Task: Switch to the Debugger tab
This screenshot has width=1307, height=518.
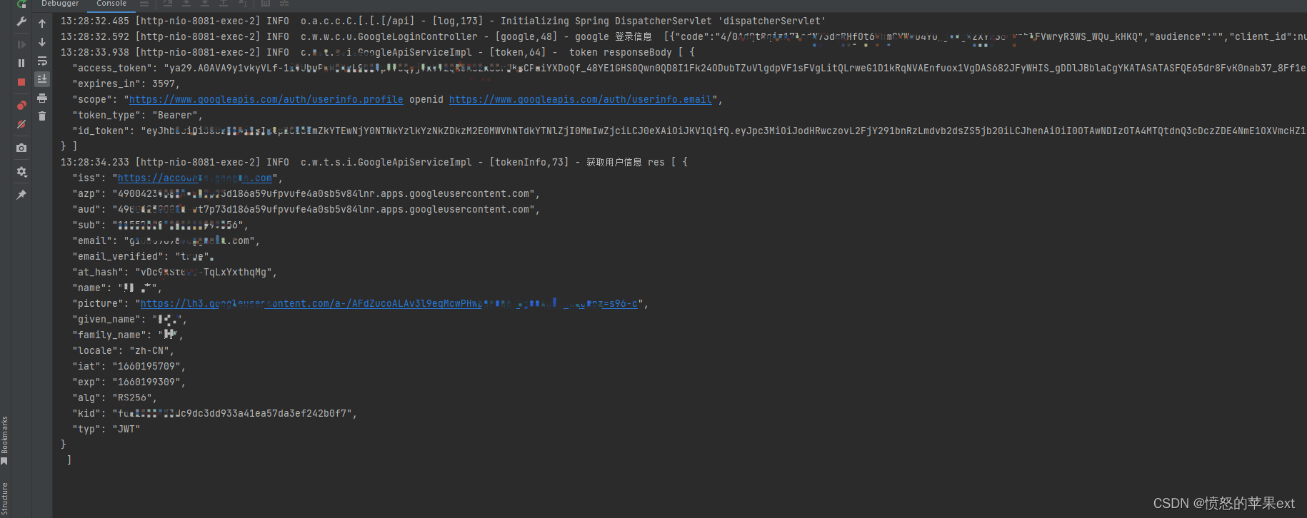Action: pyautogui.click(x=60, y=4)
